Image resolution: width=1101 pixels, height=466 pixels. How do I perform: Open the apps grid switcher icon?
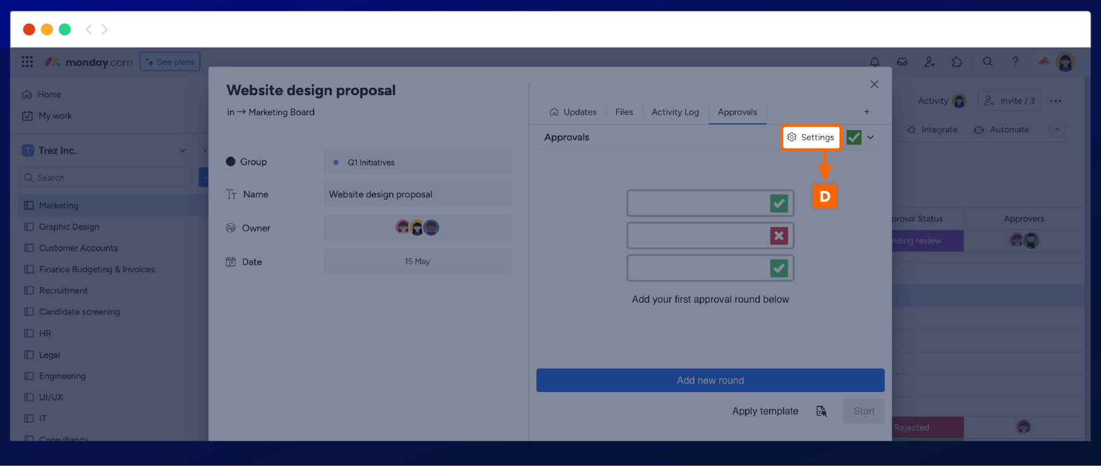tap(27, 62)
